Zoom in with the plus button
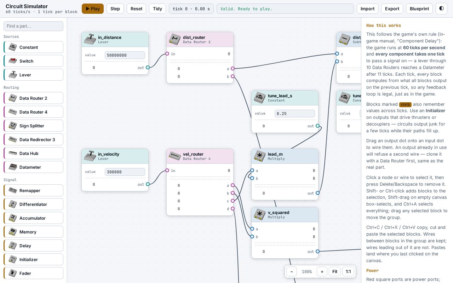 pos(322,272)
